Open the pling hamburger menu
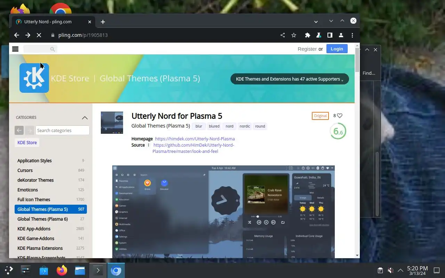The width and height of the screenshot is (445, 278). click(15, 49)
